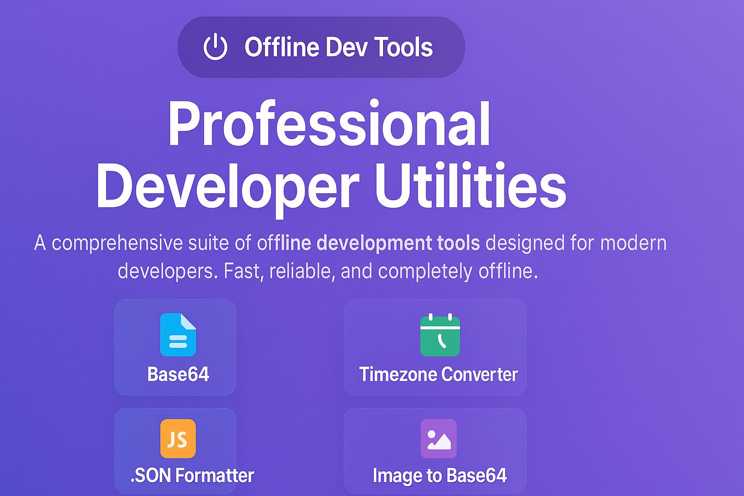Select the green calendar Timezone Converter icon
The height and width of the screenshot is (496, 744).
click(440, 335)
